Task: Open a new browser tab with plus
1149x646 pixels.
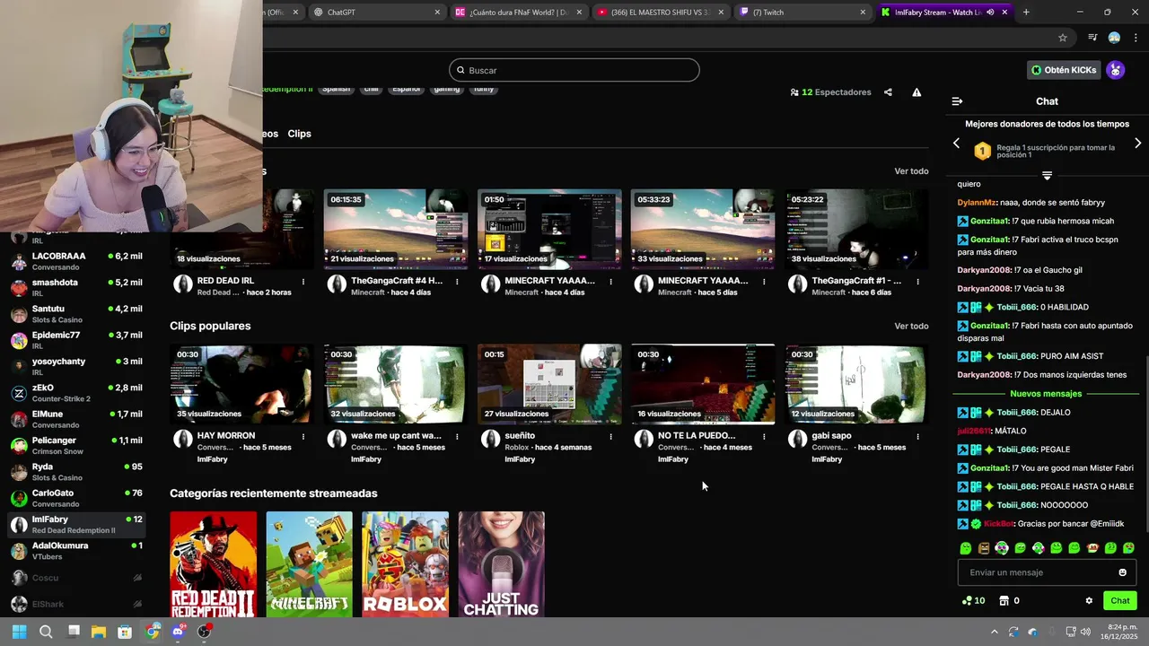Action: 1026,13
